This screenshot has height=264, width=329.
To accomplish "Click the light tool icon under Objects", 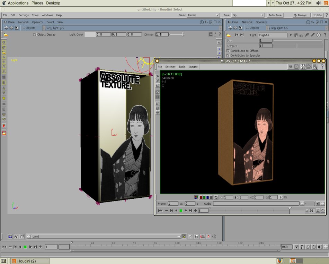I will click(x=6, y=35).
